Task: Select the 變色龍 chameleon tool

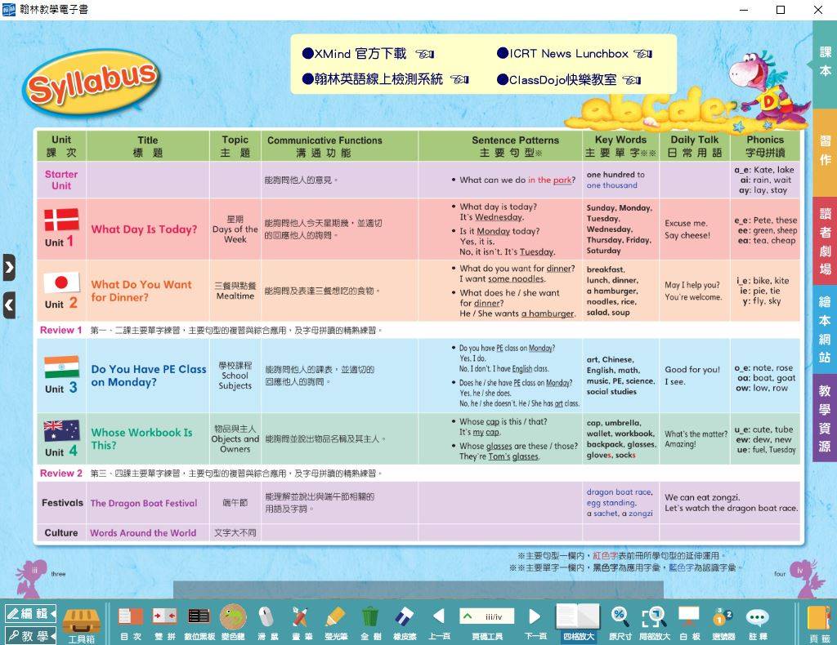Action: [x=233, y=623]
